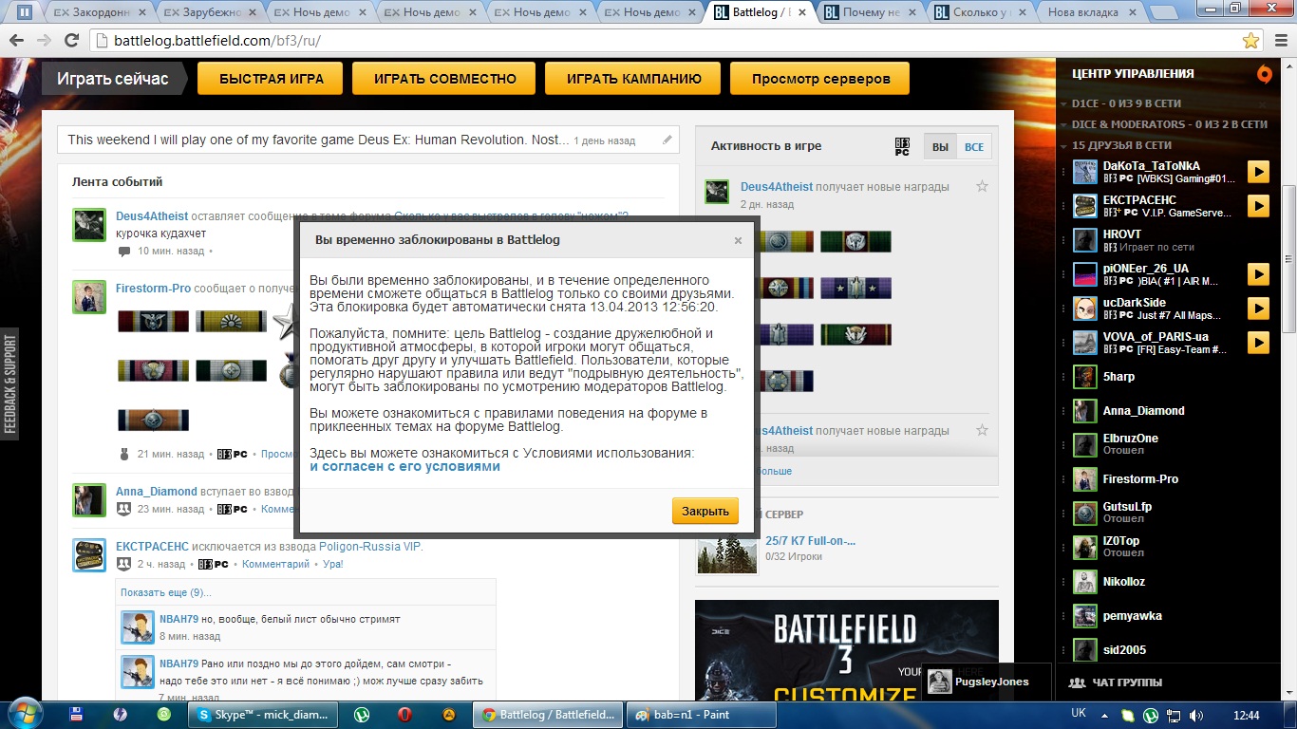Image resolution: width=1297 pixels, height=729 pixels.
Task: Open the ЧАТ ГРУППЫ group chat bar
Action: [1168, 682]
